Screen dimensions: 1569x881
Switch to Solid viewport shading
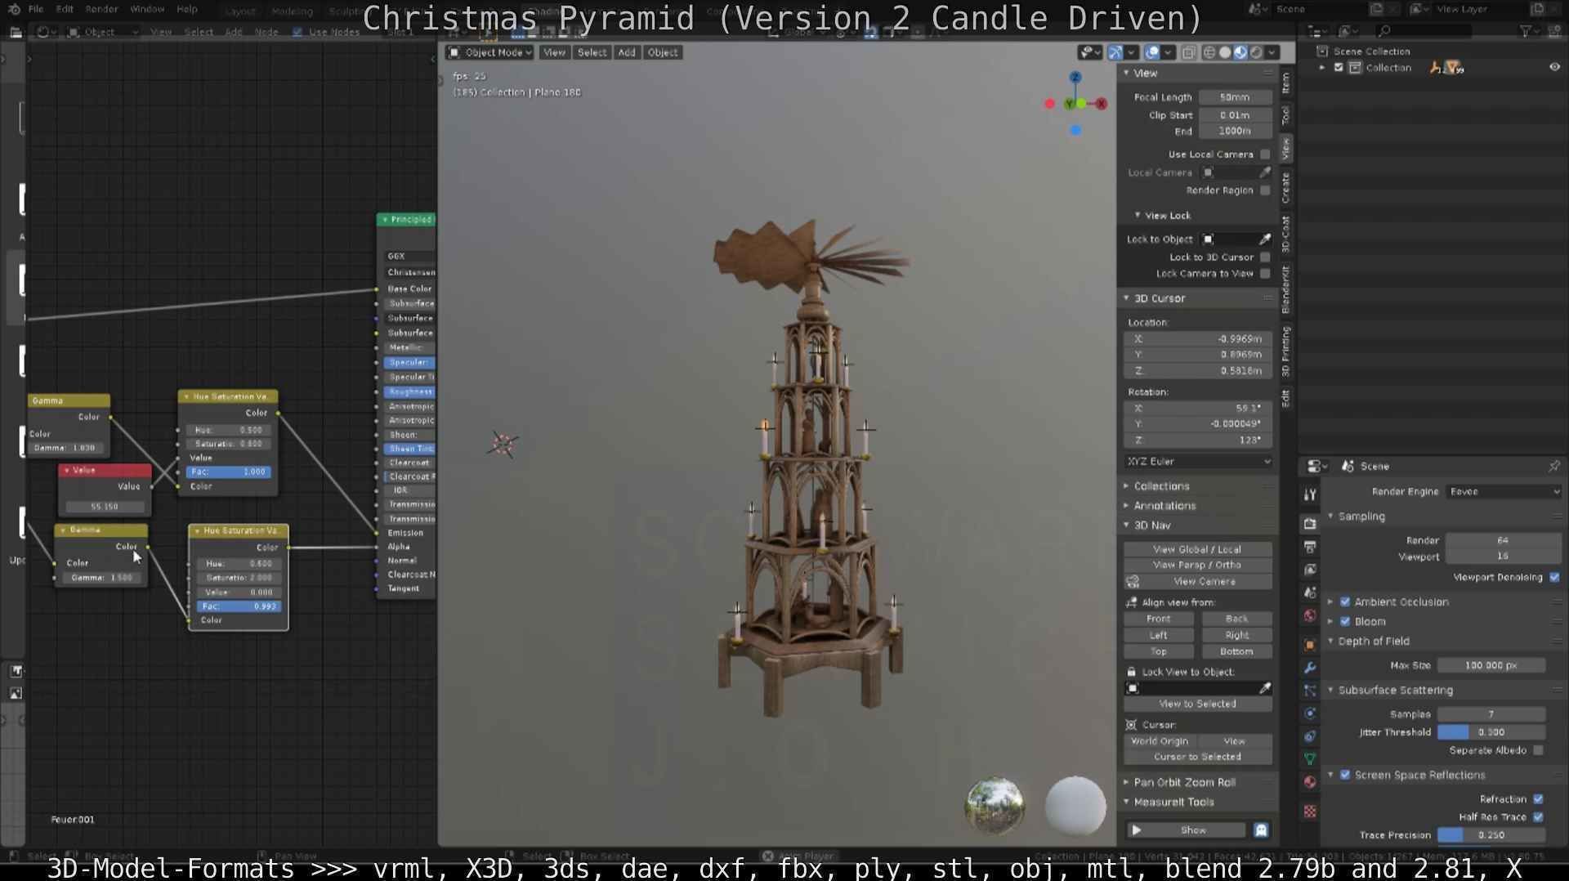(x=1225, y=52)
